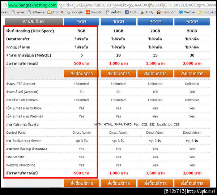Open the Google bookmark
217x195 pixels.
(x=75, y=12)
